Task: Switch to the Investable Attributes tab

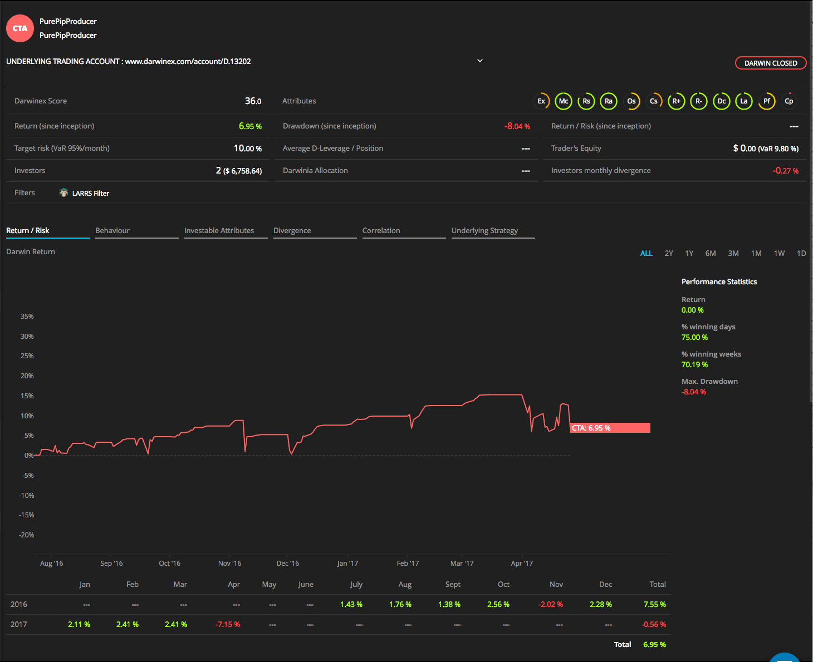Action: click(226, 231)
